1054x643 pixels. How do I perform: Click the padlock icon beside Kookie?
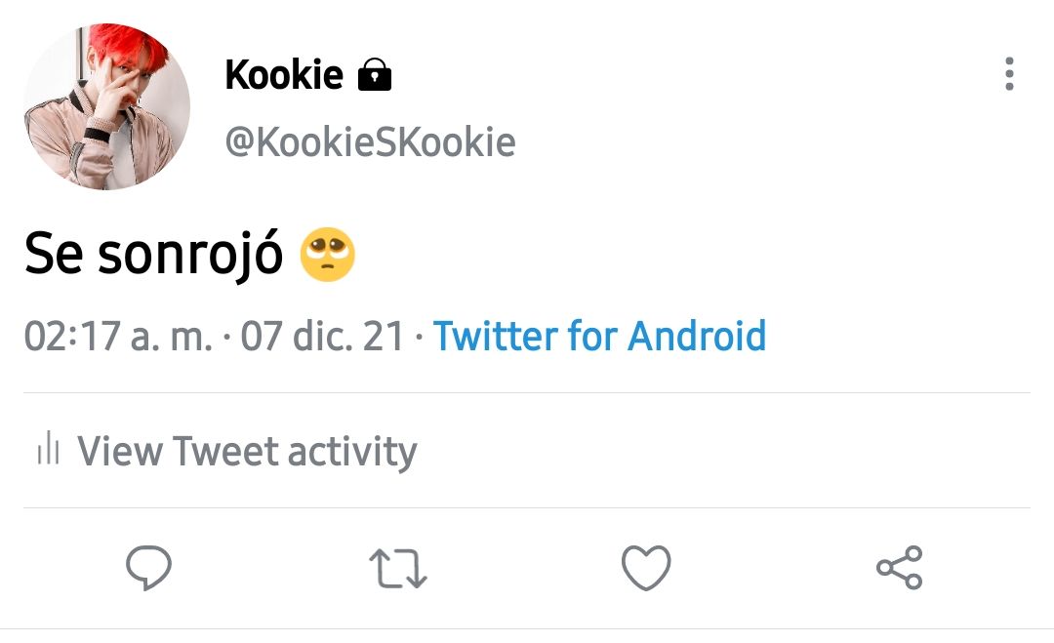pos(375,74)
